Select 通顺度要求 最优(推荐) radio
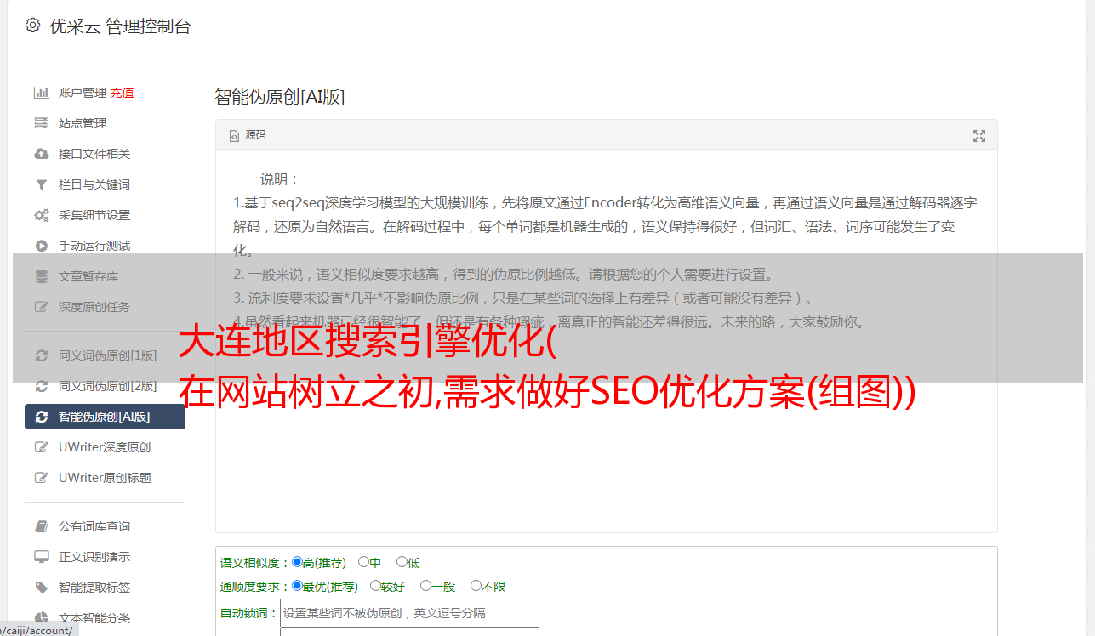The image size is (1095, 636). tap(297, 586)
